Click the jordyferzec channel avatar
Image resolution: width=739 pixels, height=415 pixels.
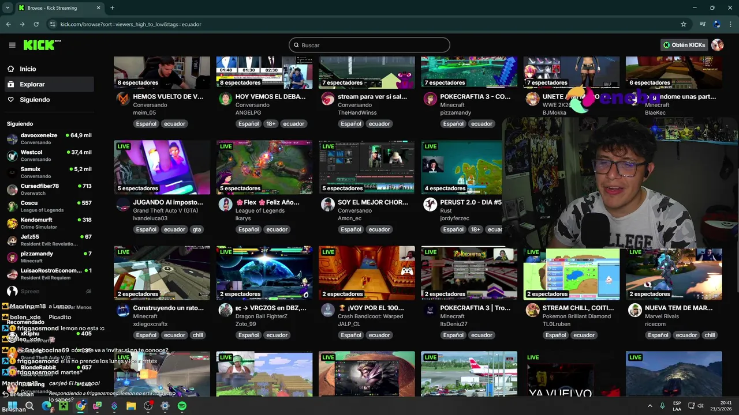coord(430,205)
